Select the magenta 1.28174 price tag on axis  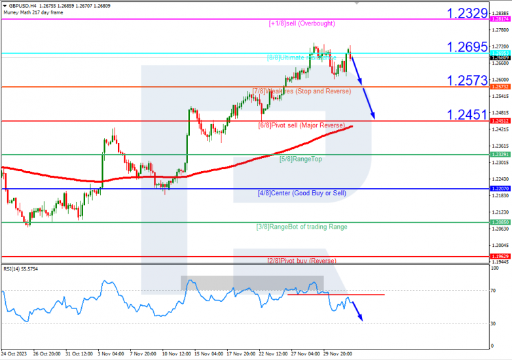(500, 19)
